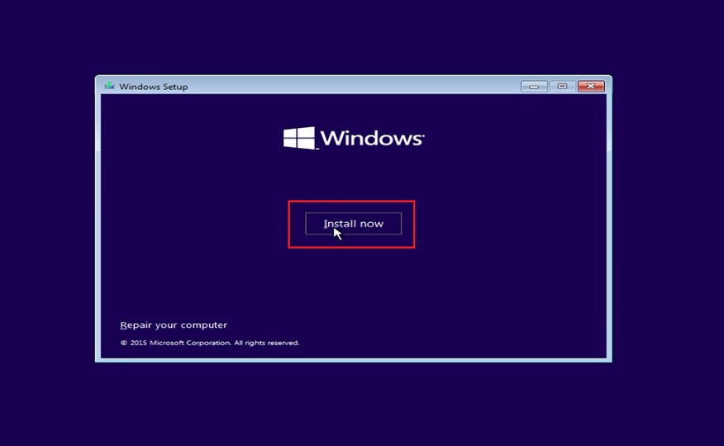Minimize the Windows Setup window
The width and height of the screenshot is (724, 446).
534,86
